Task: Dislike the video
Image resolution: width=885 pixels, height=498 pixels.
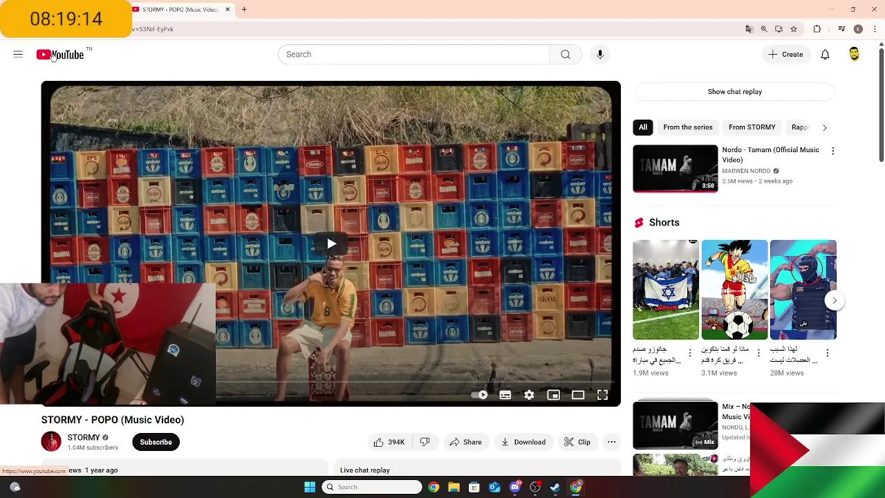Action: click(425, 442)
